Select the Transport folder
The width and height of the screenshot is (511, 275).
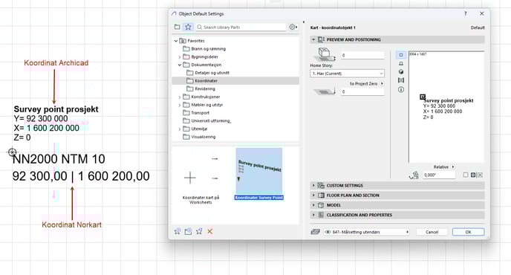pos(196,113)
